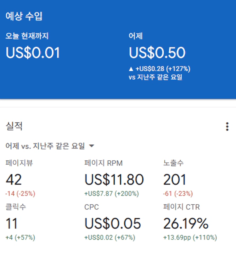Click the CPC value US$0.05
Screen dimensions: 236x273
113,223
